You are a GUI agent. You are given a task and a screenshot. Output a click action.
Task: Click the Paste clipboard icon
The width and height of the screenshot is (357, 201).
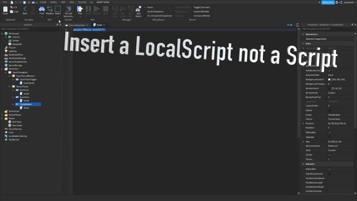5,9
